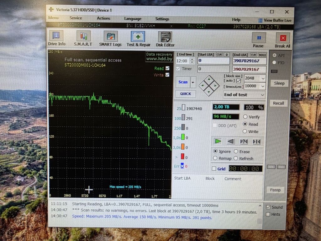Click the View Buffer Live icon
This screenshot has height=241, width=321.
pos(260,20)
